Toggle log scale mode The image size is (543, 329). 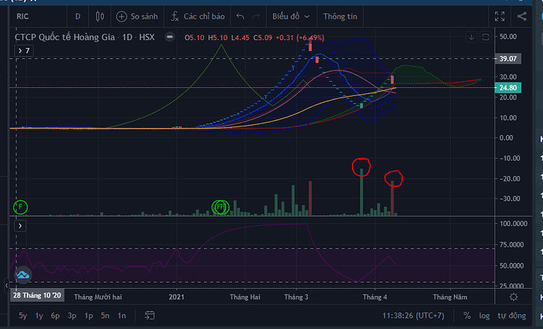click(x=485, y=315)
